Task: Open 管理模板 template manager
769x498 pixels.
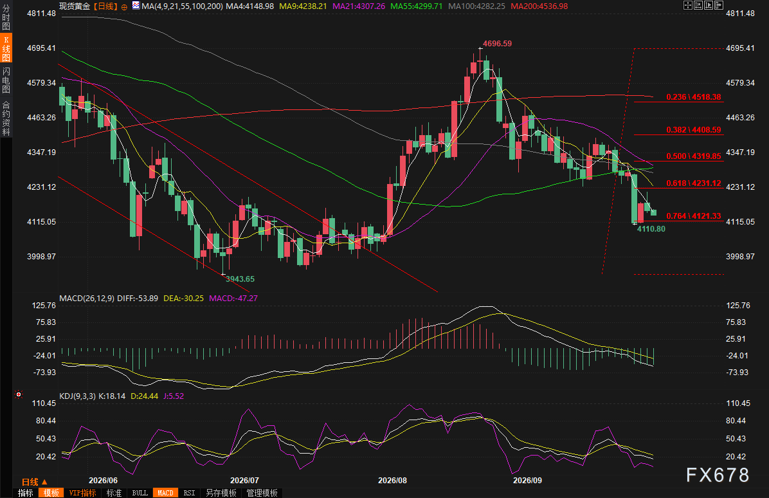Action: tap(262, 493)
